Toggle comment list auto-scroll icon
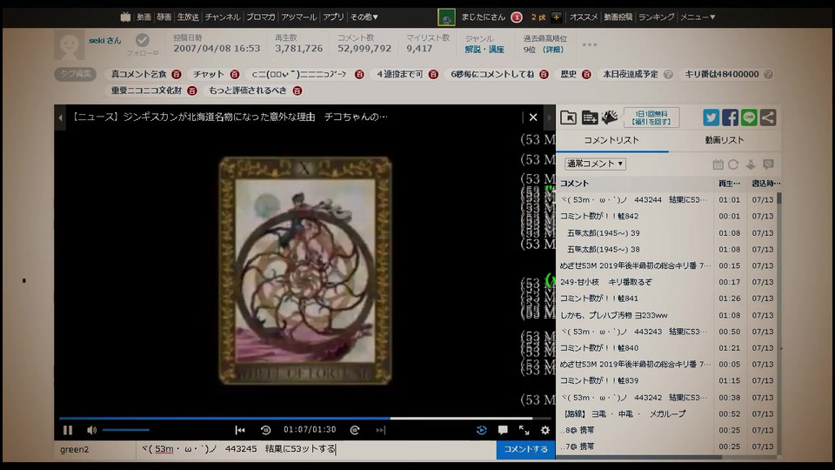The image size is (835, 470). 751,164
